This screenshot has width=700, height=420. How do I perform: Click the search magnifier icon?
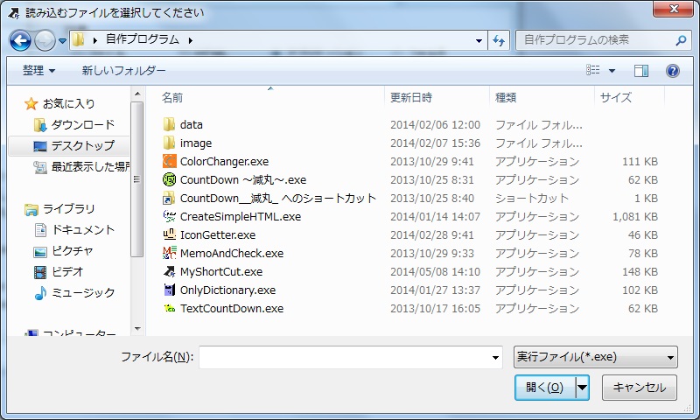click(681, 40)
